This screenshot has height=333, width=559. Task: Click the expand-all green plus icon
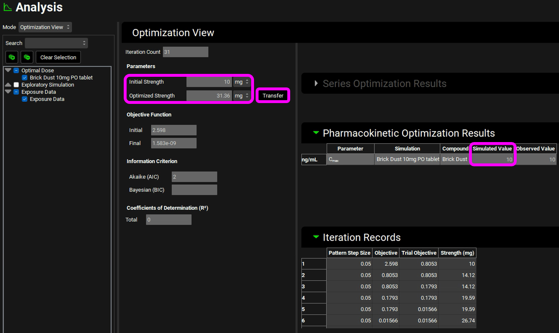pos(12,57)
